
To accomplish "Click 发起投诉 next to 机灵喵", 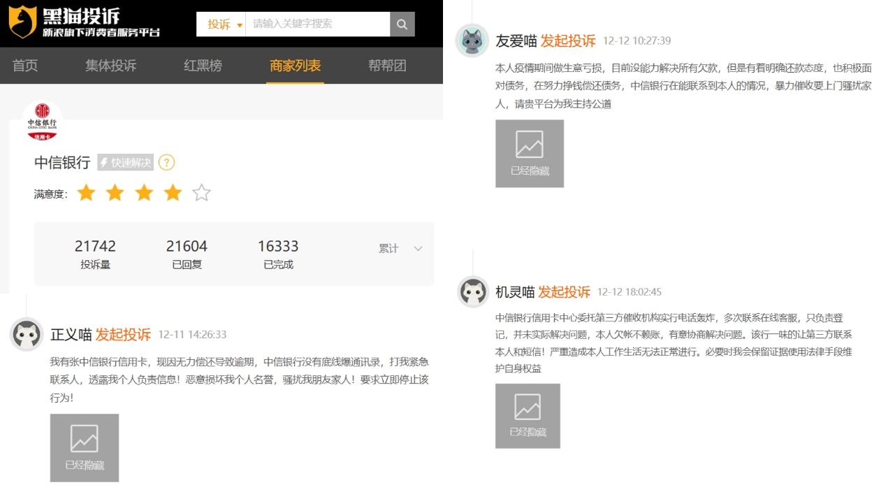I will pos(564,291).
